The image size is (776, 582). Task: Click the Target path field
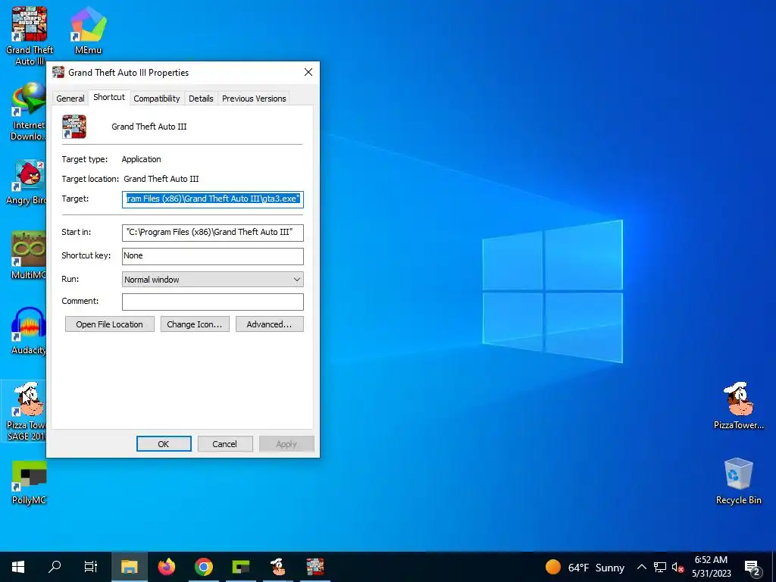213,199
